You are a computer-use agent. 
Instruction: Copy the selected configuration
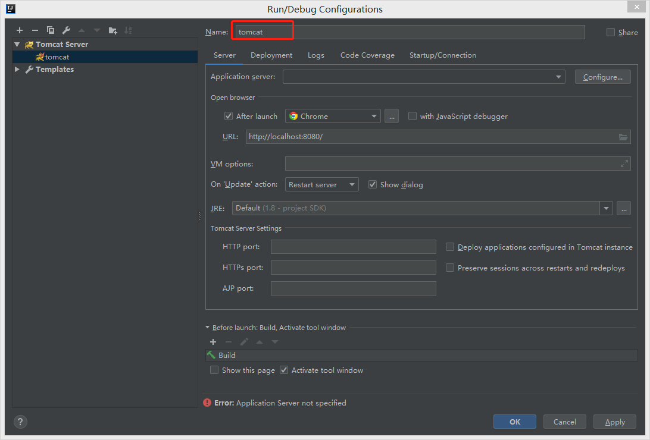(51, 30)
